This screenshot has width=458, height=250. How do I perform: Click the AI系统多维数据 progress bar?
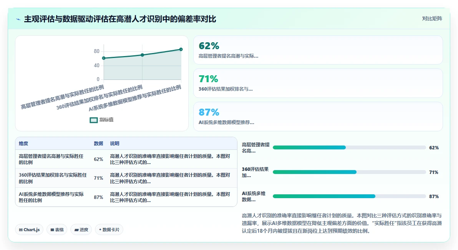[x=349, y=196]
